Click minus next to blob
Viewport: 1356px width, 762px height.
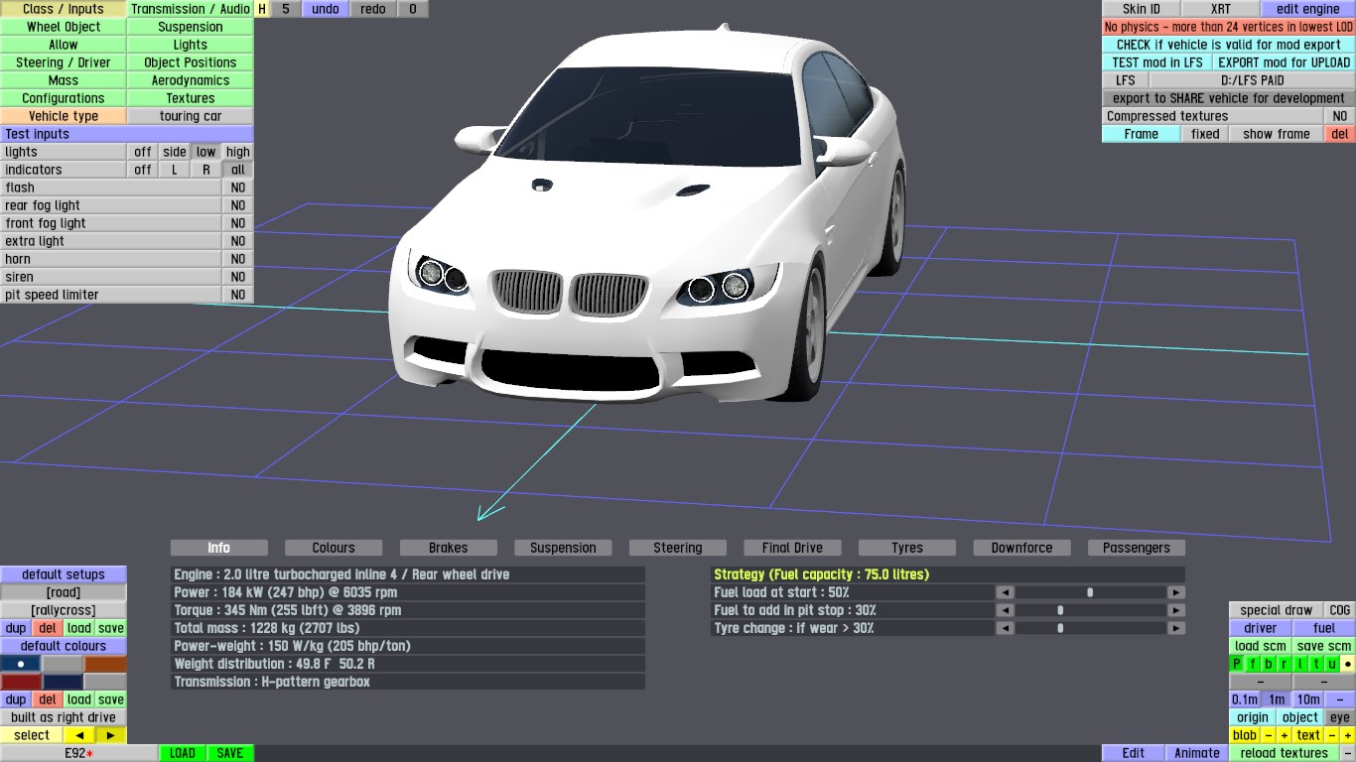pos(1269,735)
